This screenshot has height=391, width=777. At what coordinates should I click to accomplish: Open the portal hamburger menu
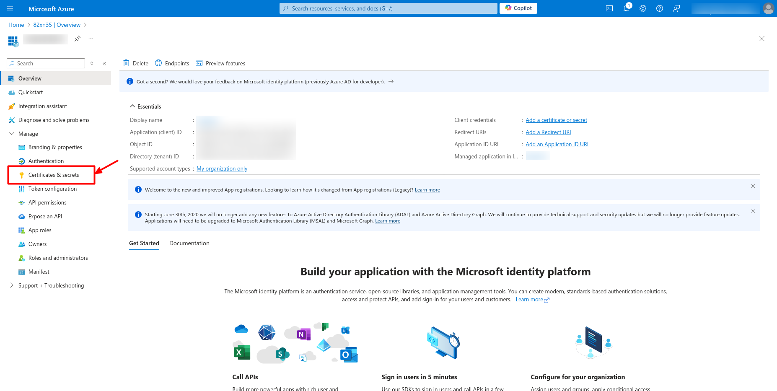10,8
